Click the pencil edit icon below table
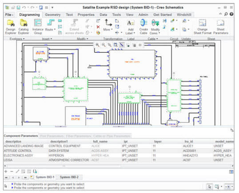This screenshot has width=239, height=193. point(17,171)
